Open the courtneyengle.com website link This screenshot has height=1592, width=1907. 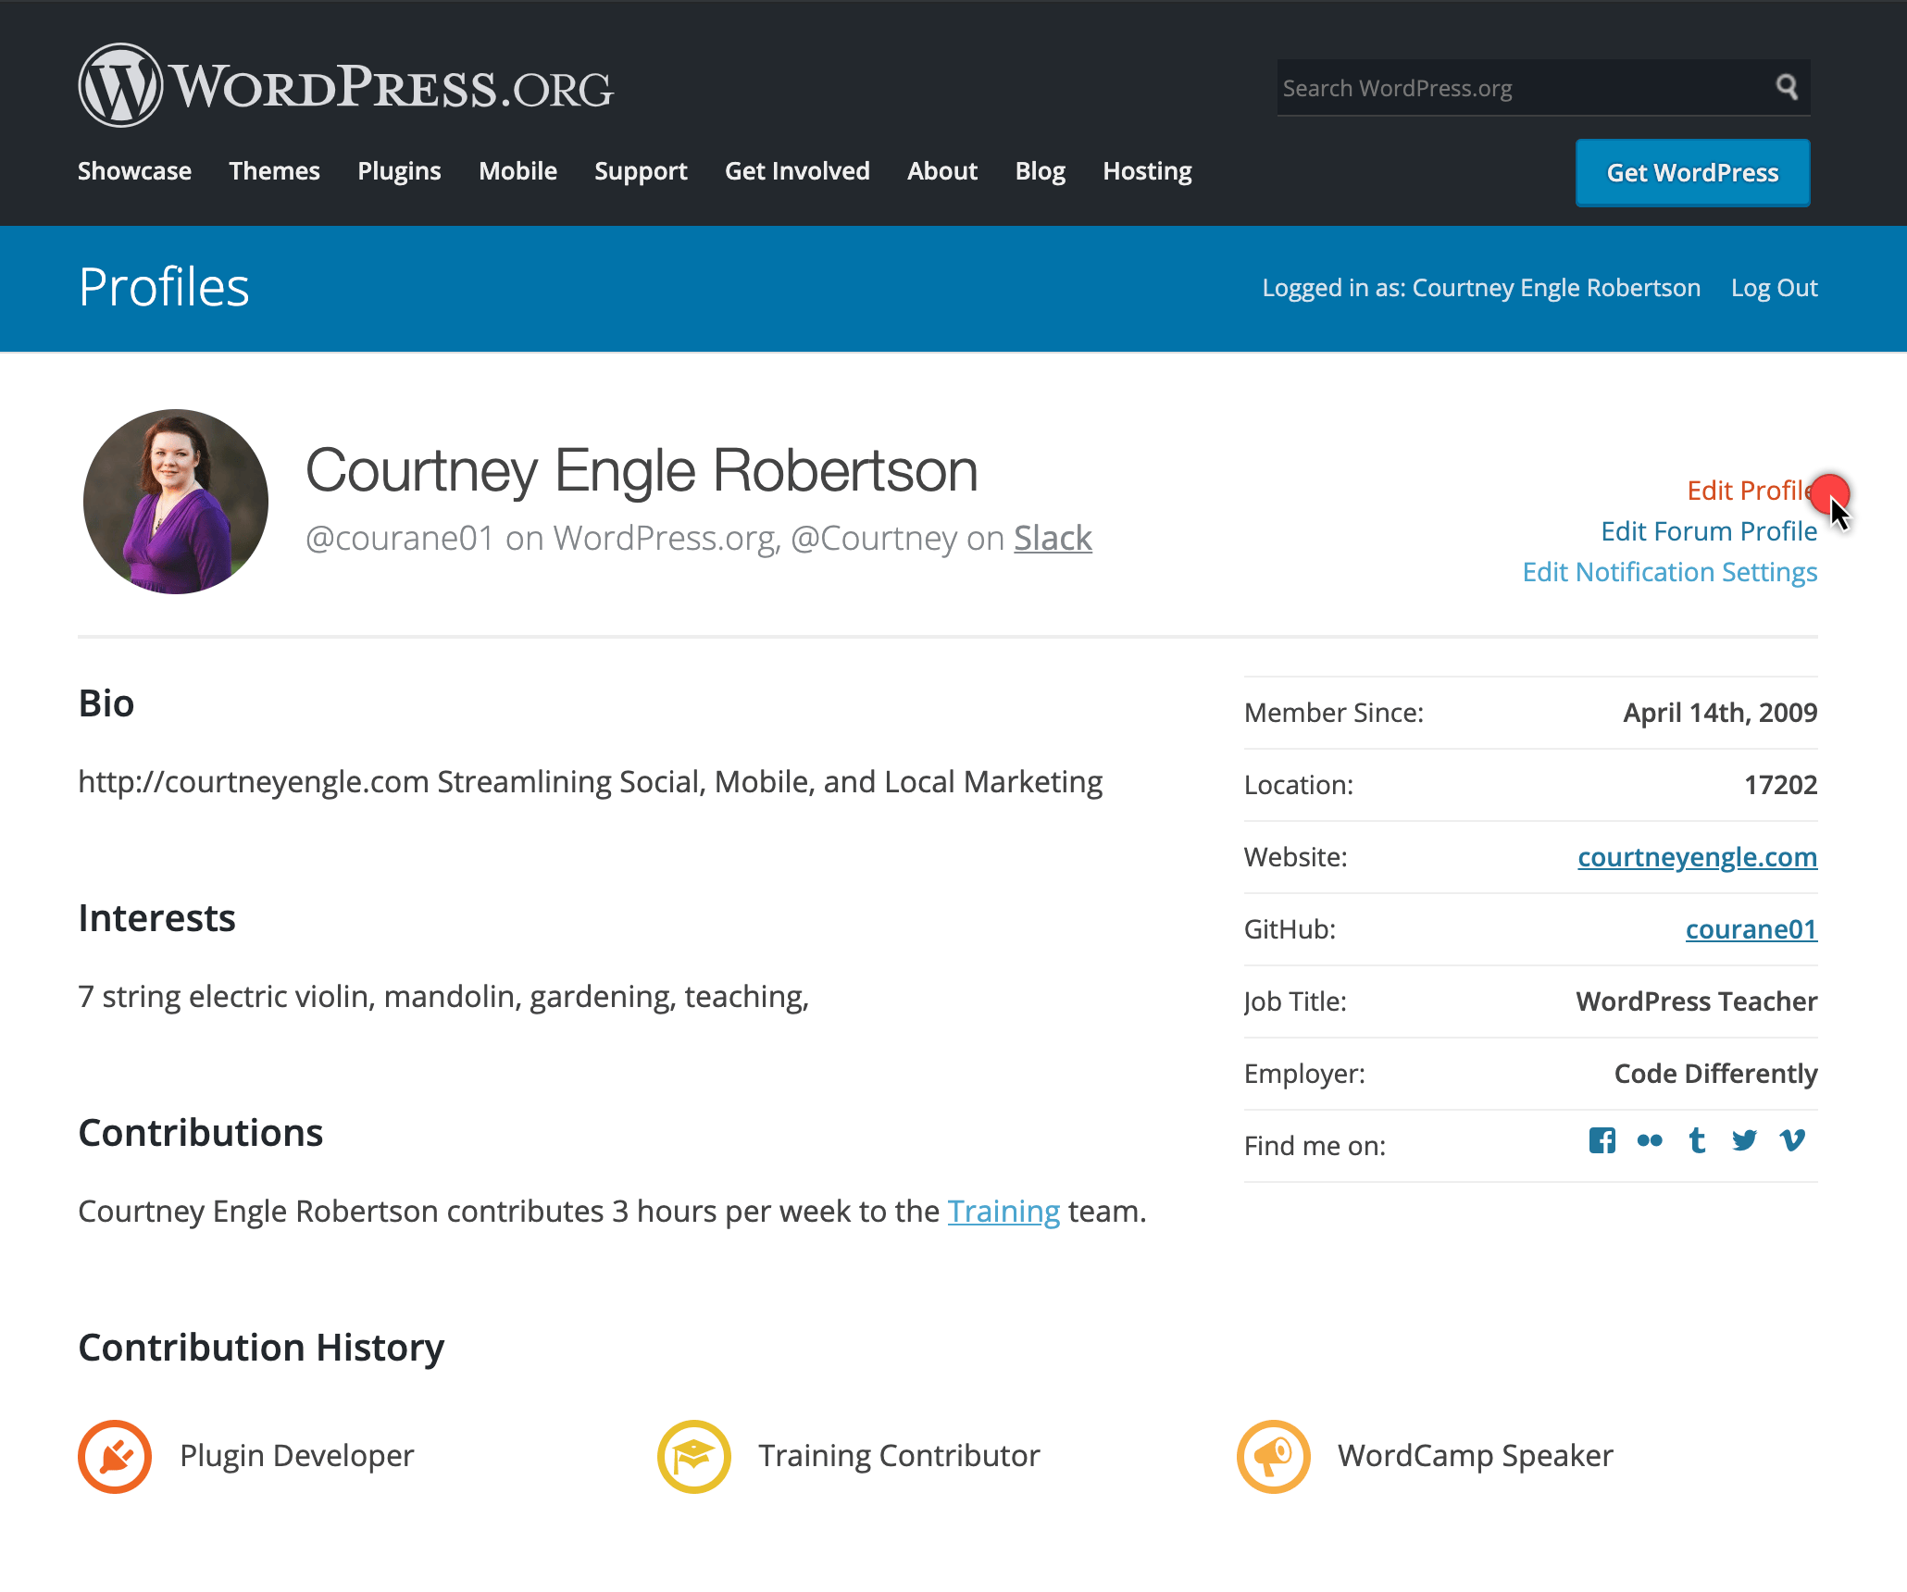(1697, 857)
